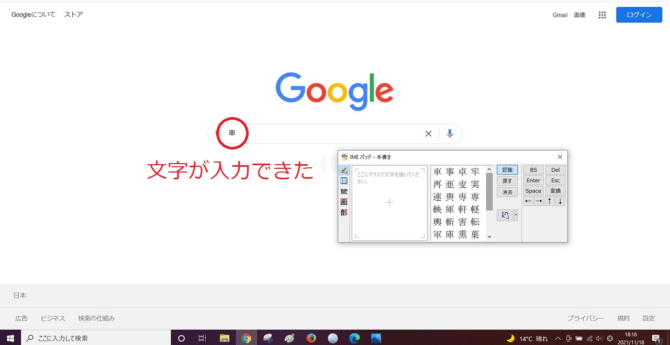Click the Google search input field

[335, 134]
